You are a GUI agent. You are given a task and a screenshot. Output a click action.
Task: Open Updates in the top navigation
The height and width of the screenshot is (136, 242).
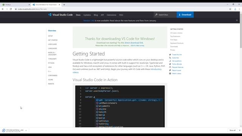click(87, 15)
